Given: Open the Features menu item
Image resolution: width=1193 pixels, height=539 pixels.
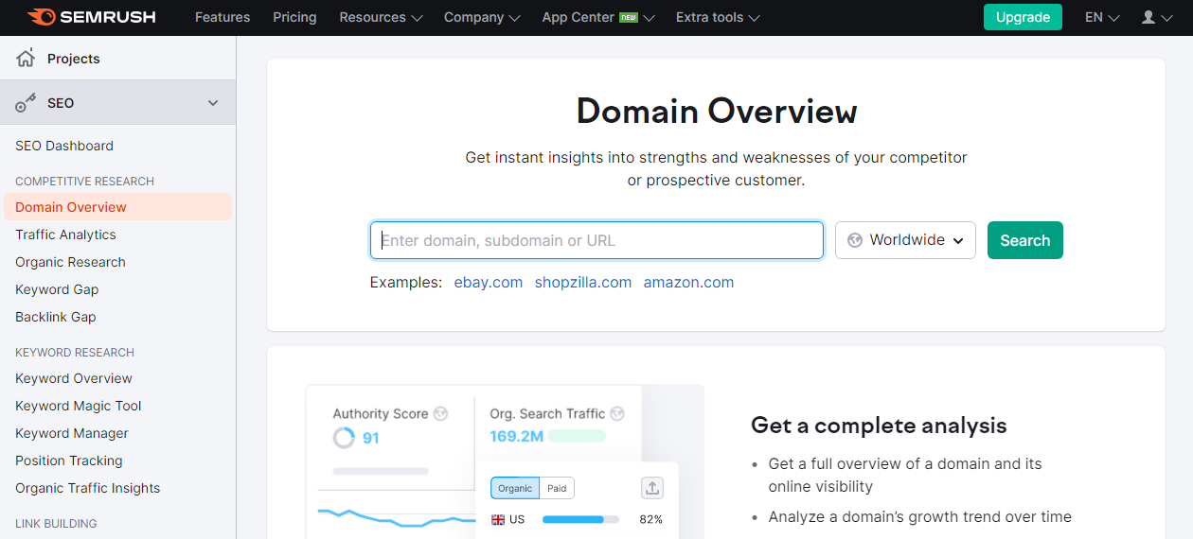Looking at the screenshot, I should point(223,17).
